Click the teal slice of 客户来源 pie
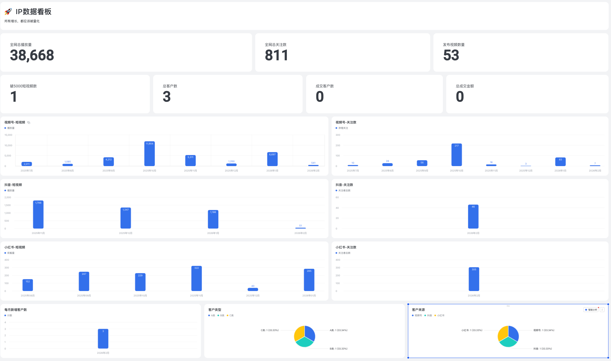 pos(508,342)
